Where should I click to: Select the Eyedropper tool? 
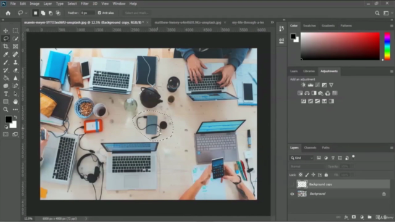tap(6, 54)
